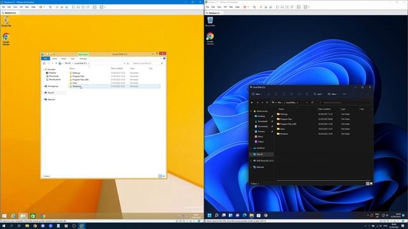Select This PC in dark Explorer sidebar
The height and width of the screenshot is (229, 408).
pos(261,155)
